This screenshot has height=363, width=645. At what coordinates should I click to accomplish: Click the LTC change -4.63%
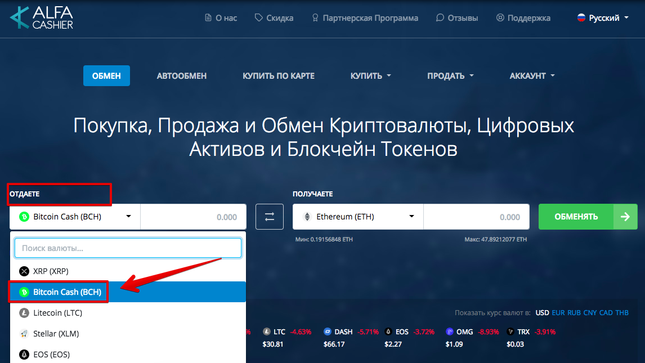[301, 331]
